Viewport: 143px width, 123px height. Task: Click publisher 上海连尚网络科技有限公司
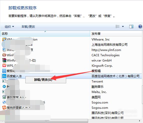pyautogui.click(x=110, y=44)
